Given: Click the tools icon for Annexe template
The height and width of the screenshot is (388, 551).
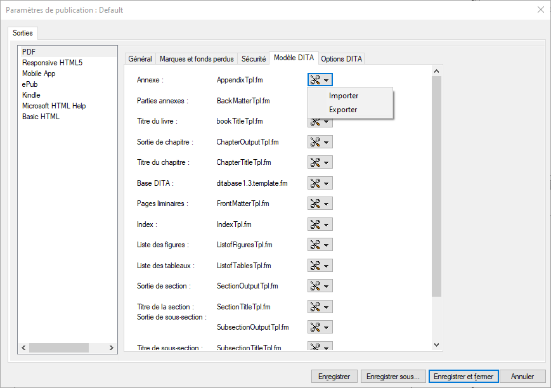Looking at the screenshot, I should [315, 80].
